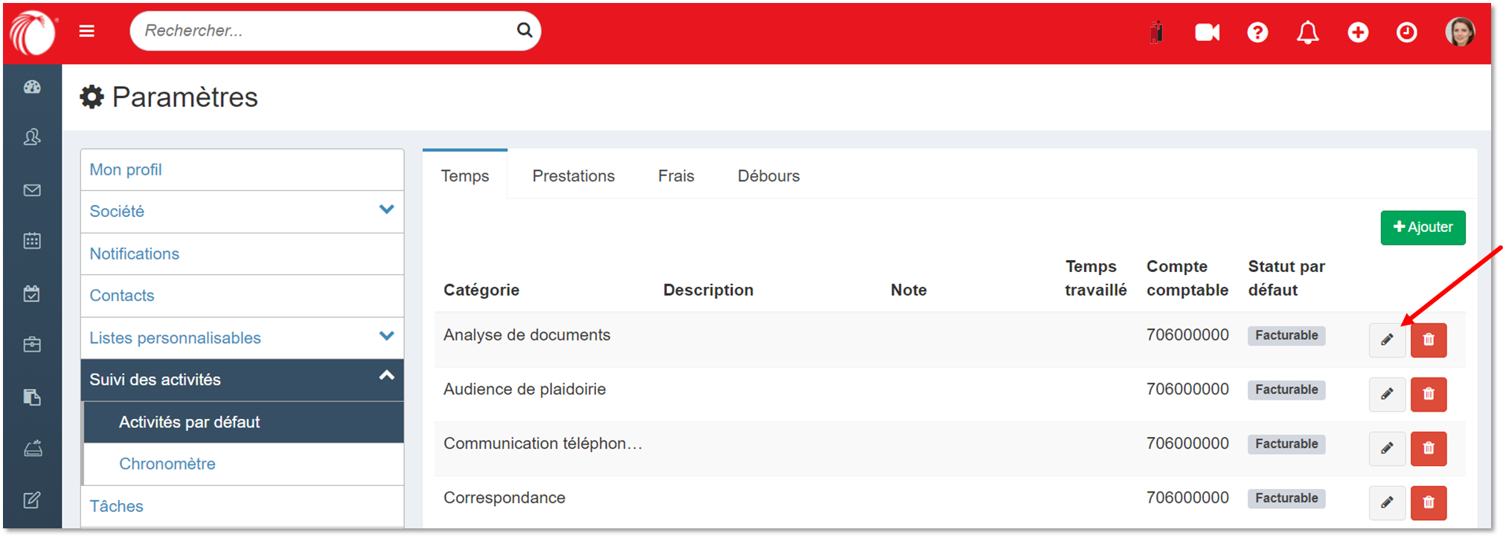1503x538 pixels.
Task: Click the green Ajouter button
Action: (1422, 227)
